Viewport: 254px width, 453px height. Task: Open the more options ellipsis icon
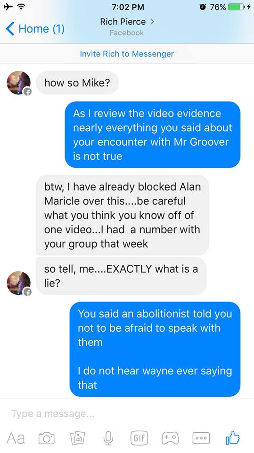coord(201,438)
